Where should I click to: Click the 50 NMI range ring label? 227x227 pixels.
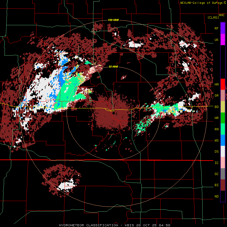(113, 67)
